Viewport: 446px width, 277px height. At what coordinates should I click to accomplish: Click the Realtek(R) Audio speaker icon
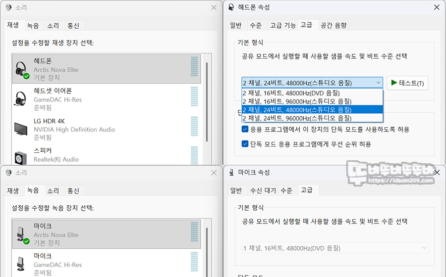click(x=20, y=158)
